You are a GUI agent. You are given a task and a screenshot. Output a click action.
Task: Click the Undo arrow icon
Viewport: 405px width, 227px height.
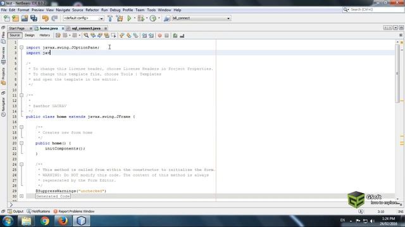[45, 18]
